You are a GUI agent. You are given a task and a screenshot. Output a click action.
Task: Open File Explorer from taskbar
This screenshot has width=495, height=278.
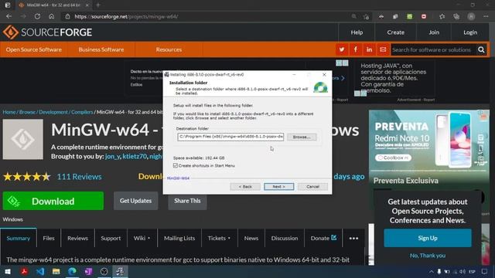tap(56, 271)
